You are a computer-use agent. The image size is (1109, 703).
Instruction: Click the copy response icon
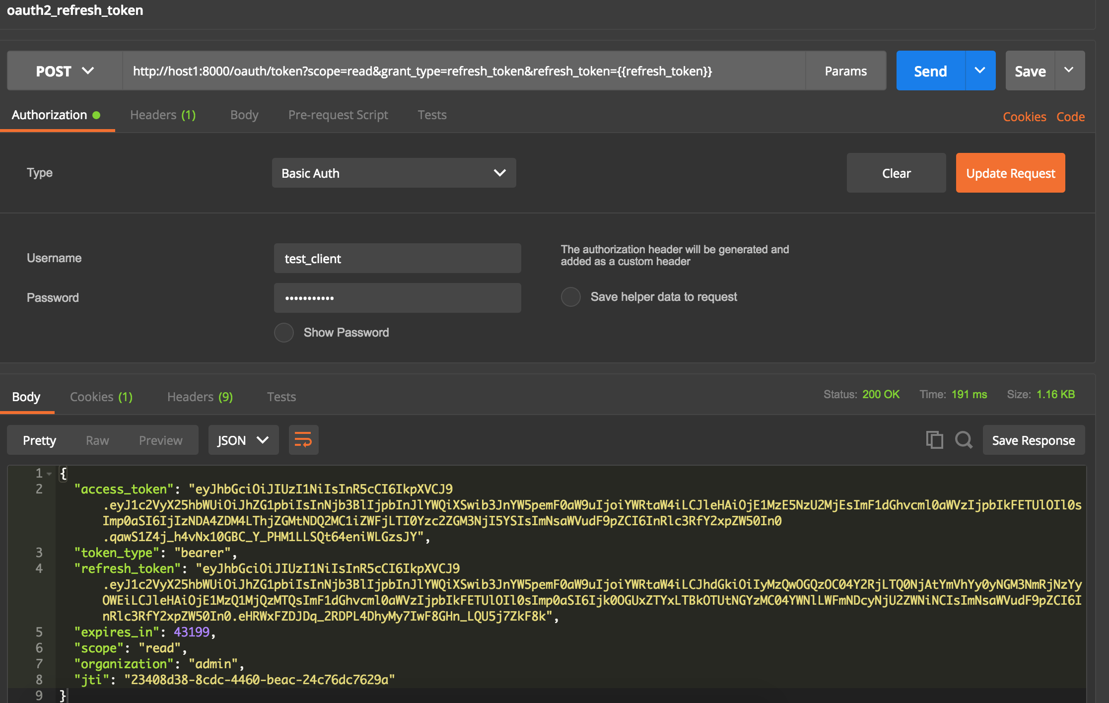pos(934,440)
